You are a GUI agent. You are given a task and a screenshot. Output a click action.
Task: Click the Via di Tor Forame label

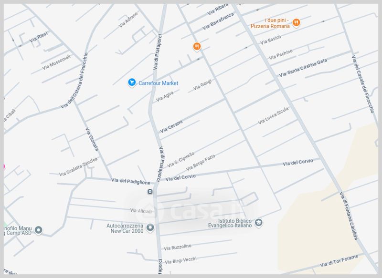[339, 261]
